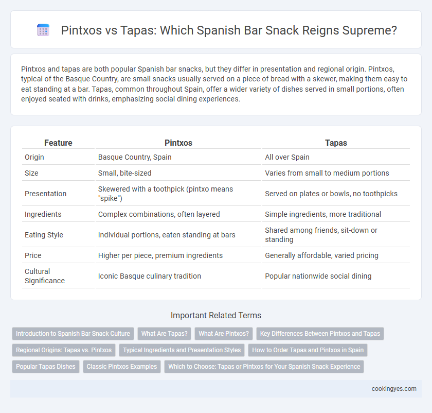This screenshot has width=432, height=413.
Task: Select the Classic Pintxos Examples tag
Action: [122, 367]
